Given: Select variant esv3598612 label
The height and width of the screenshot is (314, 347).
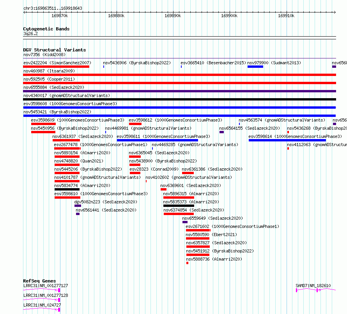Looking at the screenshot, I should point(175,120).
